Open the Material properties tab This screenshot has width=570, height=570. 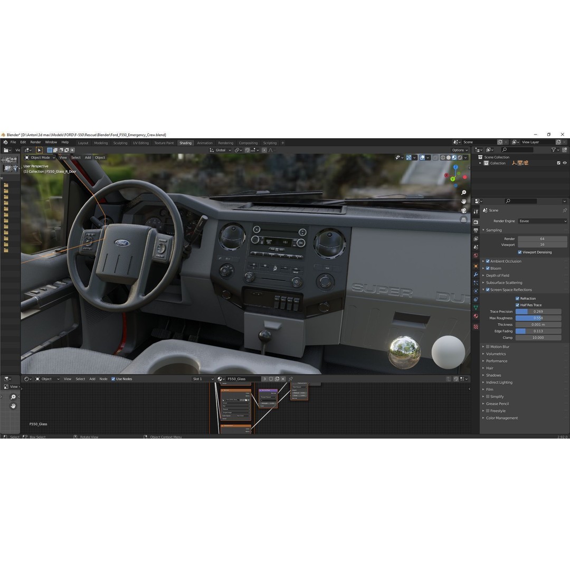point(476,316)
